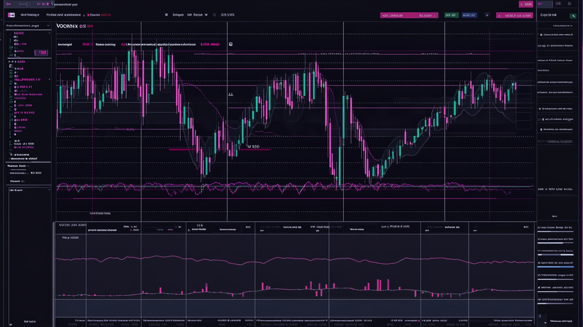Click the round icon beside the blue toolbar button
The image size is (583, 327).
tap(487, 15)
